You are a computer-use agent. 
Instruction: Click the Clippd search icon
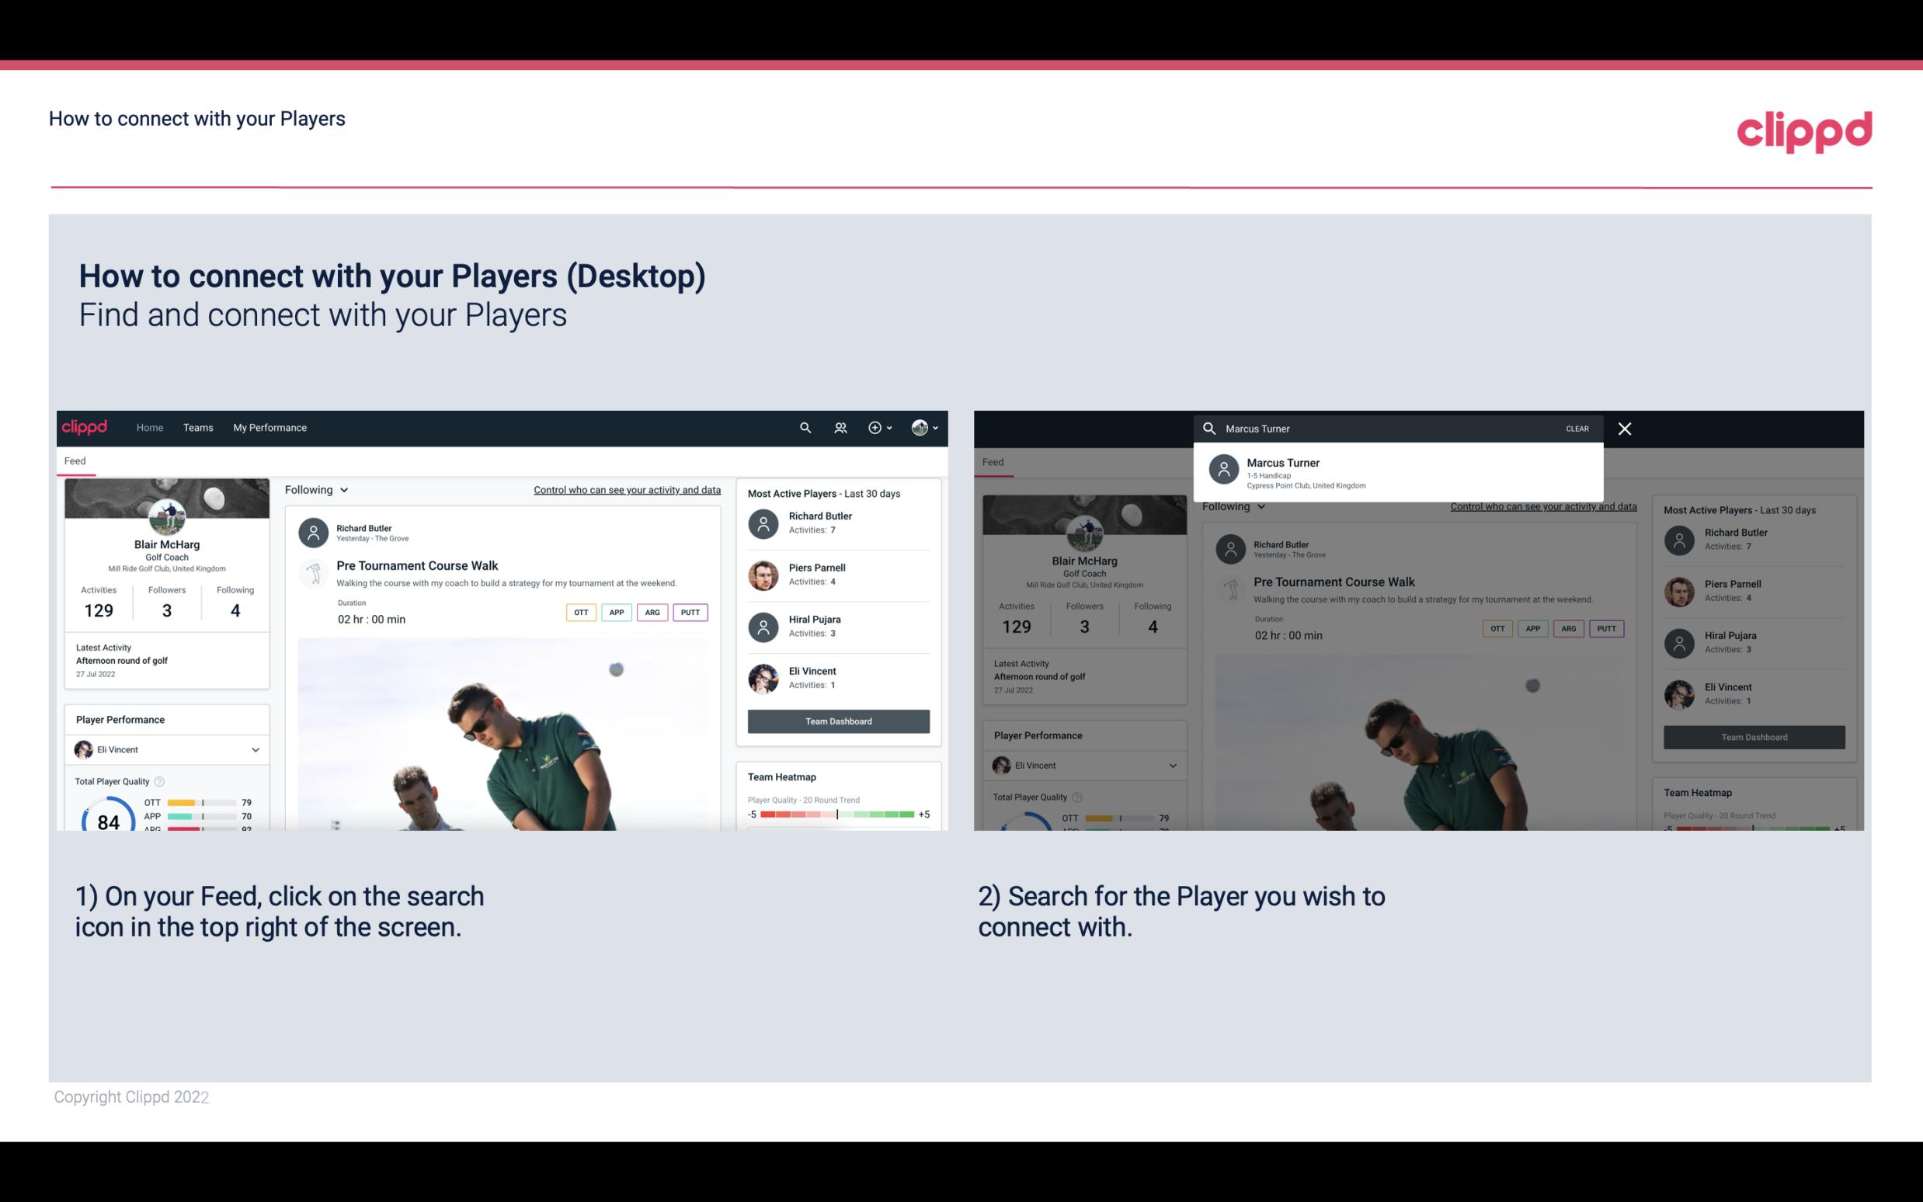[803, 426]
